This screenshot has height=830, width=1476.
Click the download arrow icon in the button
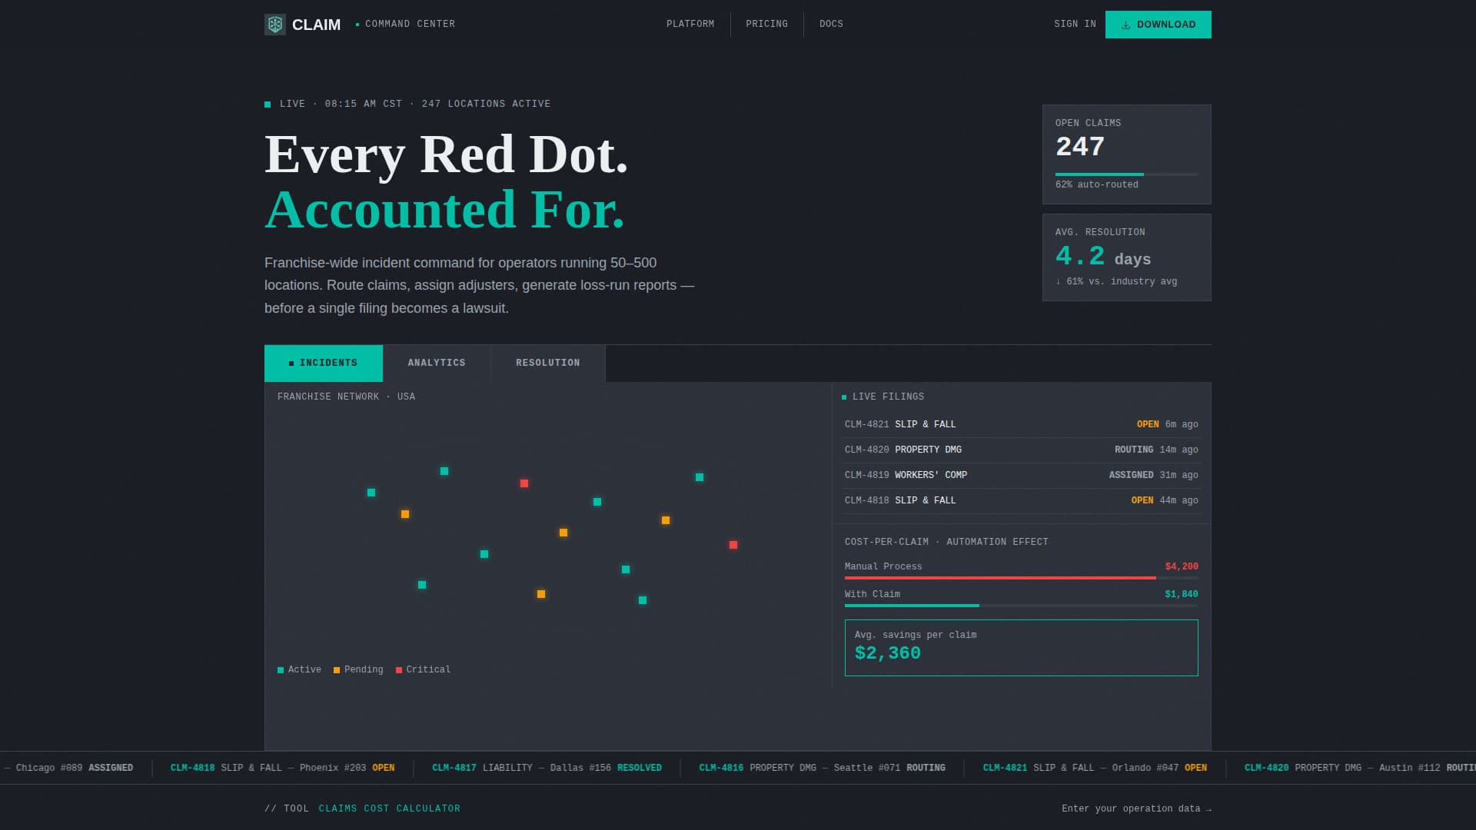pyautogui.click(x=1125, y=25)
